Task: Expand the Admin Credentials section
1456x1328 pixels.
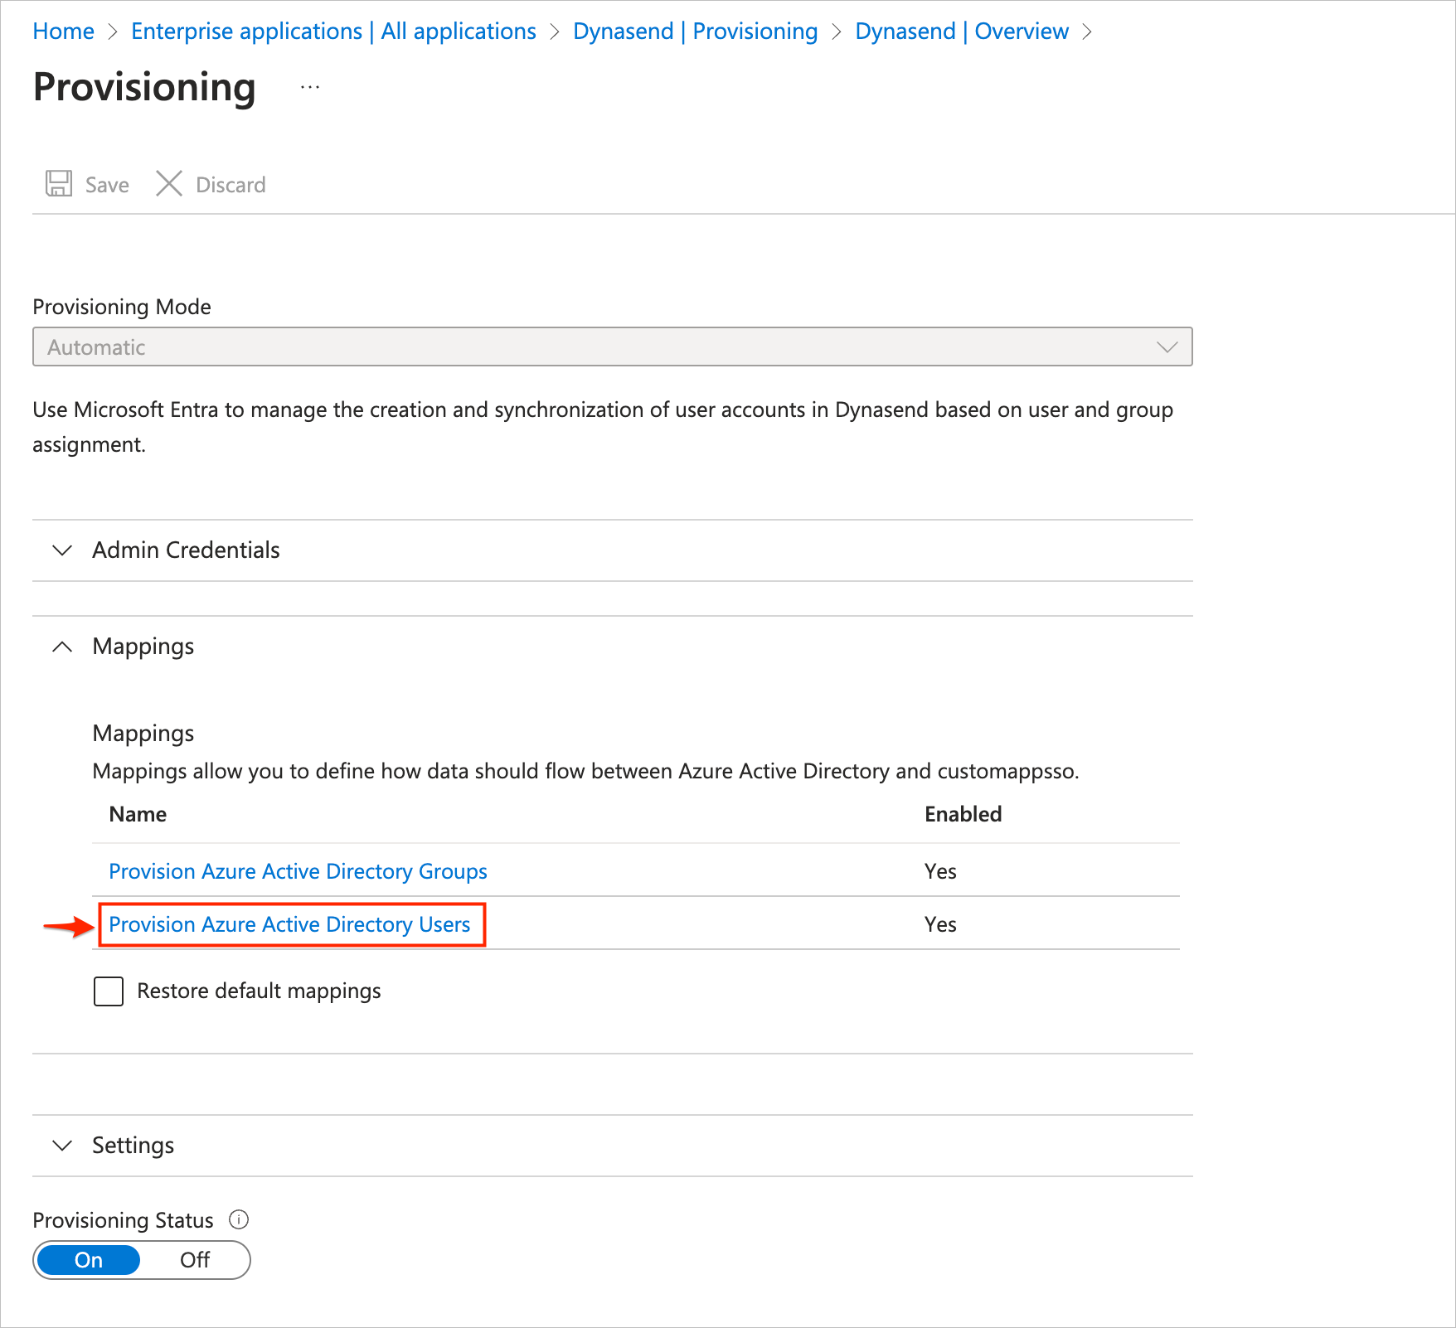Action: tap(62, 550)
